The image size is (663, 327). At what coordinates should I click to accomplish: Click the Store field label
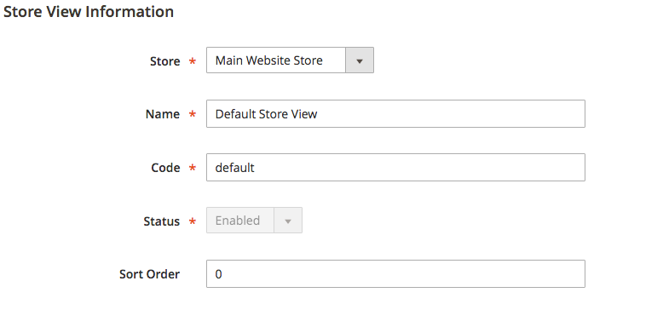tap(165, 61)
